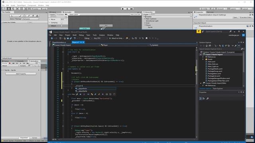Click the Unity Pause button
Image resolution: width=255 pixels, height=143 pixels.
pyautogui.click(x=127, y=9)
